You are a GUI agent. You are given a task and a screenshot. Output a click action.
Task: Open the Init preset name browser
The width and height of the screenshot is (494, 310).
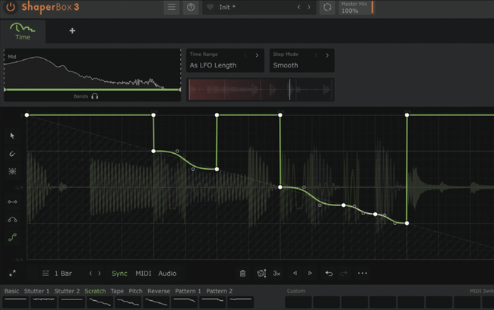tap(227, 8)
